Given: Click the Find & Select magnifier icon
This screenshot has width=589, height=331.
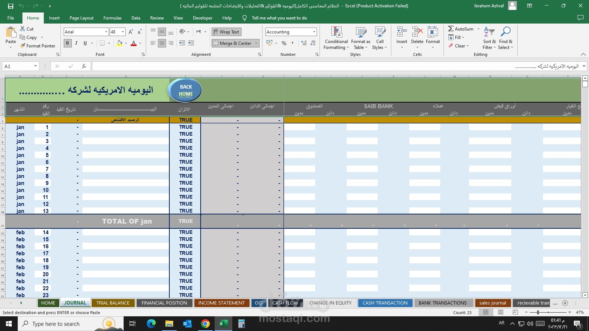Looking at the screenshot, I should pyautogui.click(x=506, y=32).
